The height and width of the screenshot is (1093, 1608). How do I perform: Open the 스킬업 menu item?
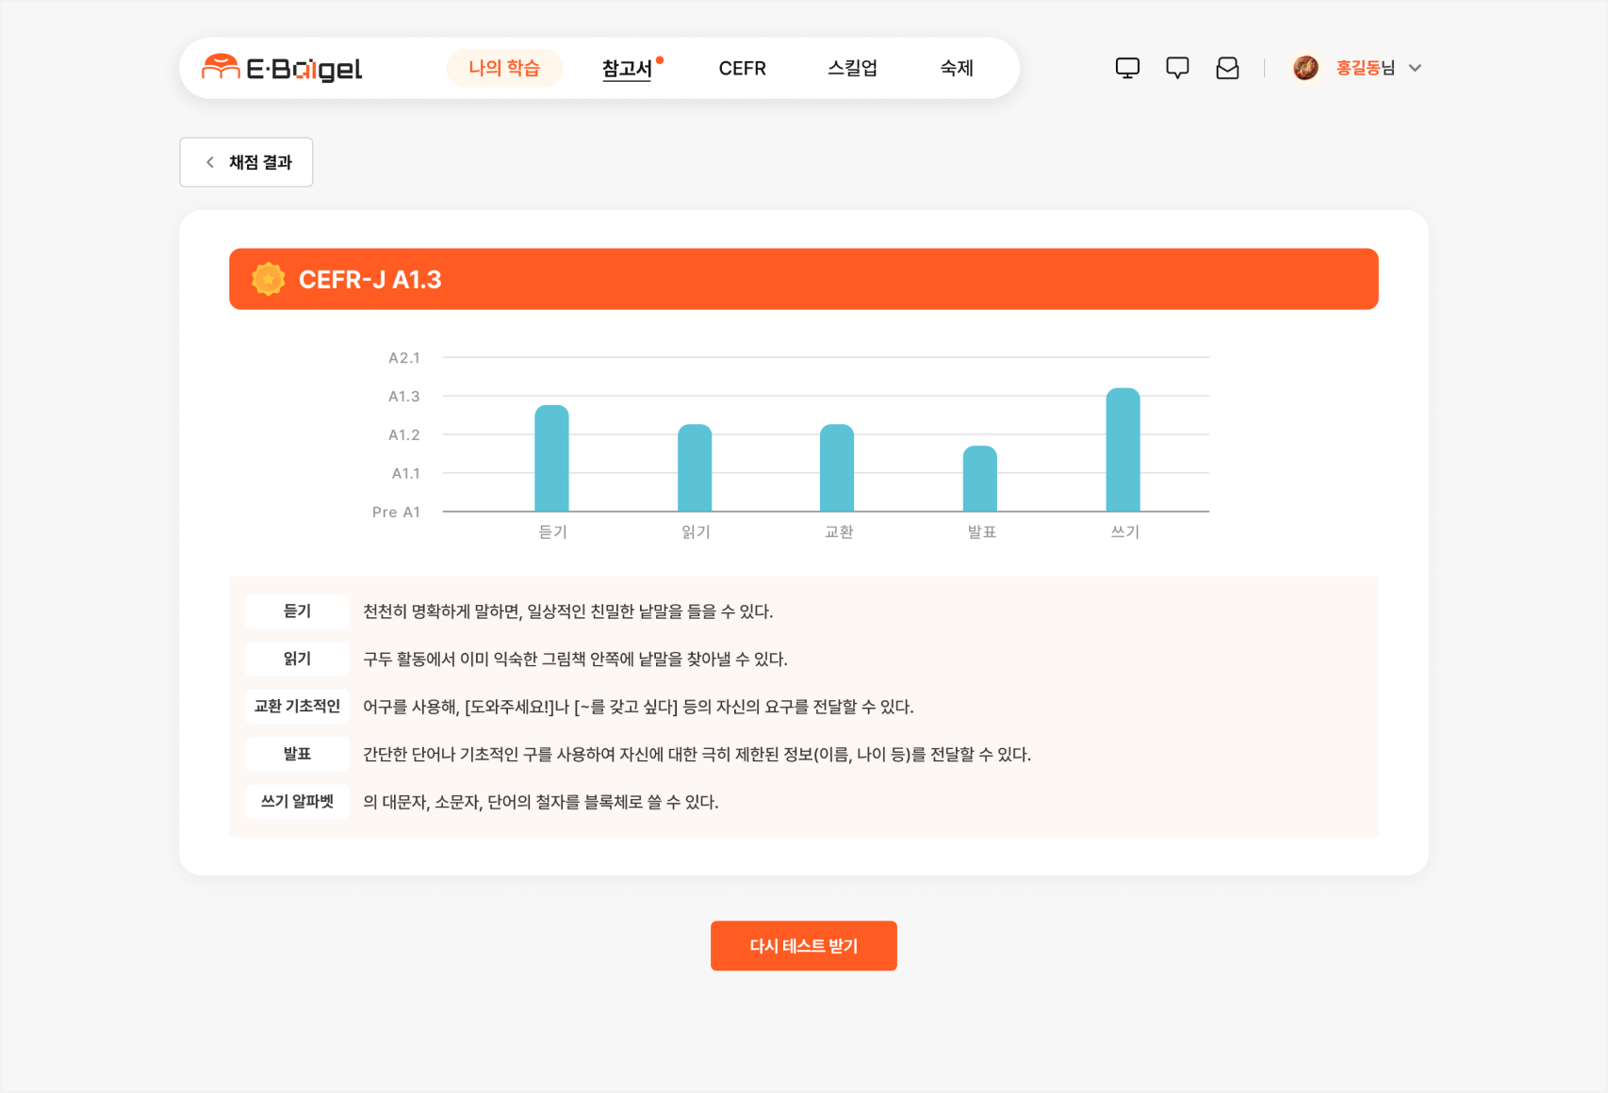(x=851, y=68)
